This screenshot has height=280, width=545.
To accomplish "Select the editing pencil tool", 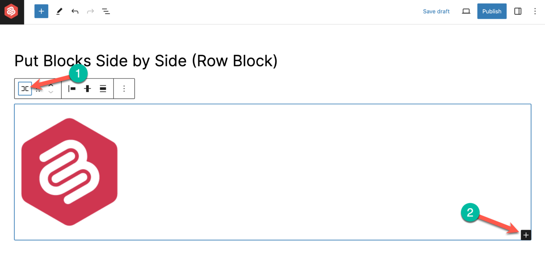I will tap(59, 11).
